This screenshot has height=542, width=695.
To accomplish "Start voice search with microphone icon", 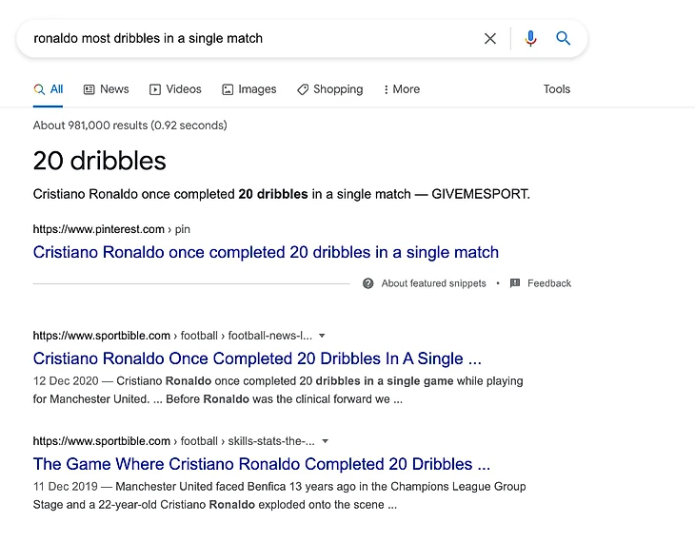I will pyautogui.click(x=530, y=39).
